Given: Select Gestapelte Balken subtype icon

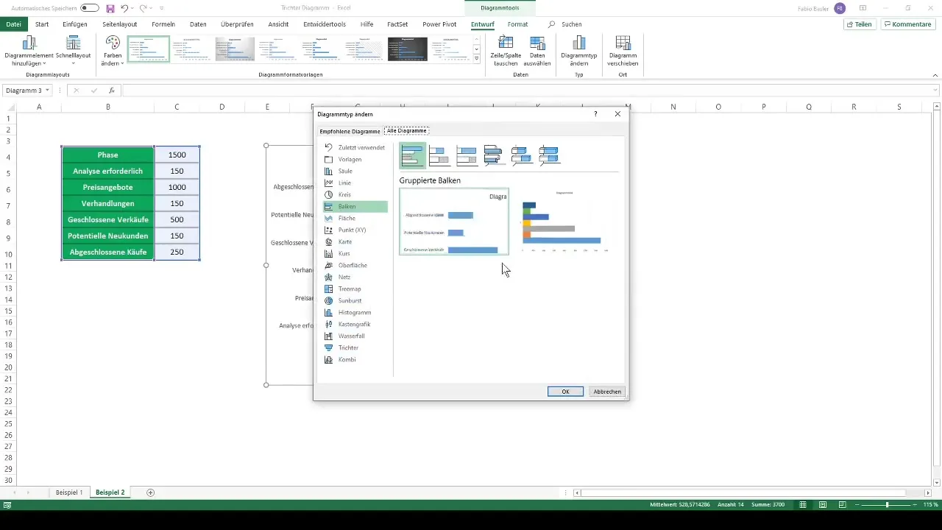Looking at the screenshot, I should tap(439, 155).
